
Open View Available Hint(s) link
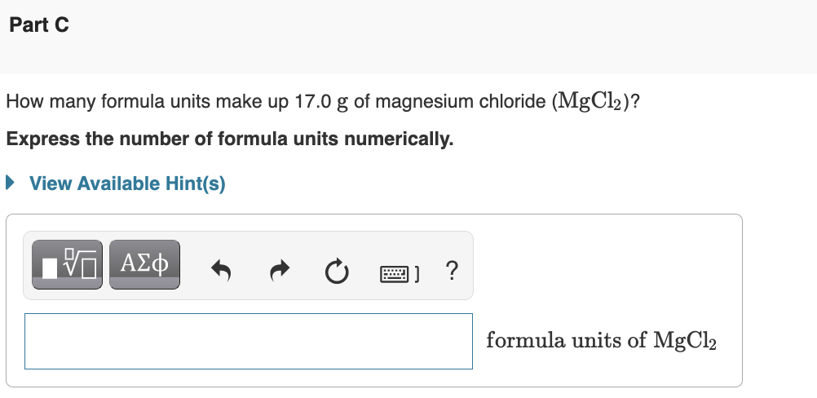pos(127,184)
